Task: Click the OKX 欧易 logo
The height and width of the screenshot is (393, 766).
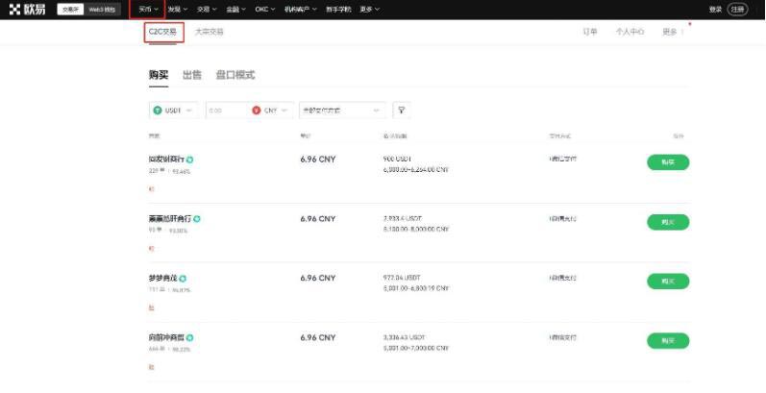Action: [x=29, y=10]
